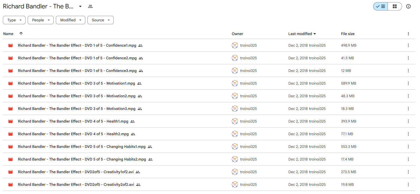Open the view details info icon
The width and height of the screenshot is (420, 194).
pos(408,6)
